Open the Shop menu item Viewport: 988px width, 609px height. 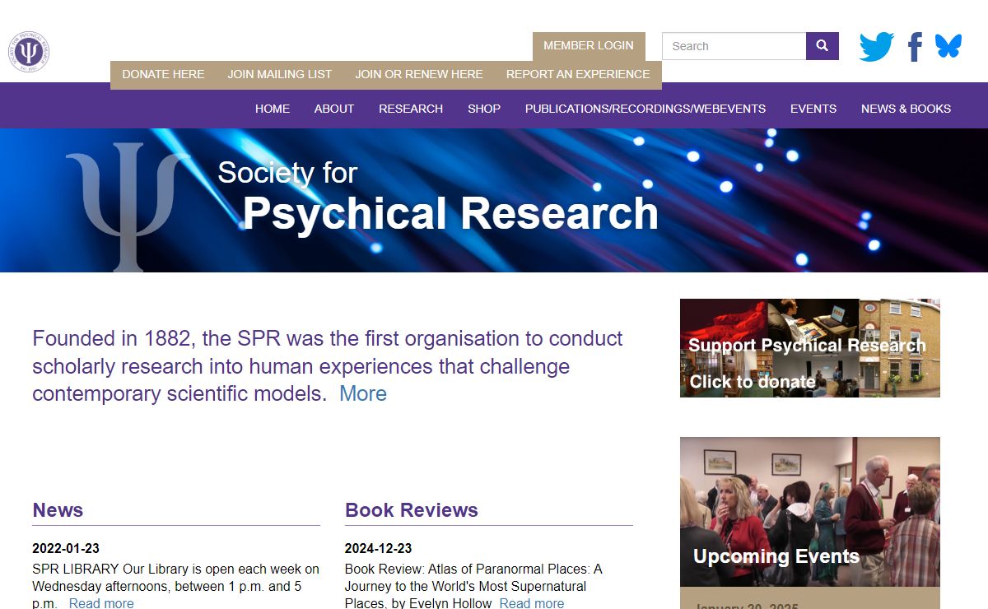pos(484,109)
